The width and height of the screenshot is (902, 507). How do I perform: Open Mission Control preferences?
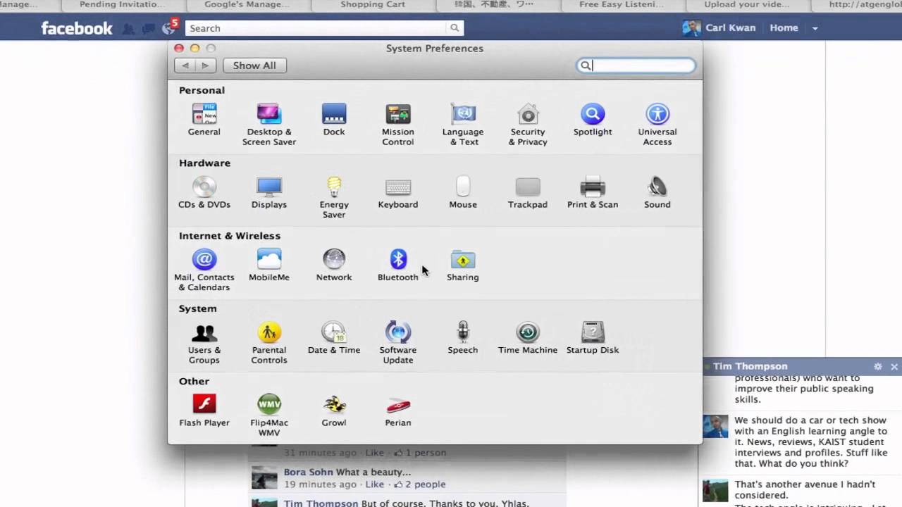[398, 125]
